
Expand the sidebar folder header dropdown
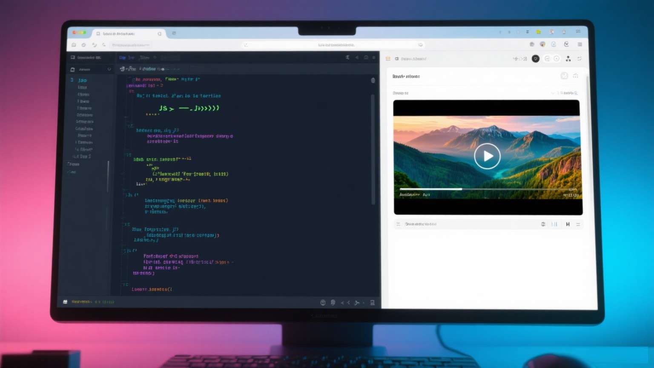pos(109,69)
